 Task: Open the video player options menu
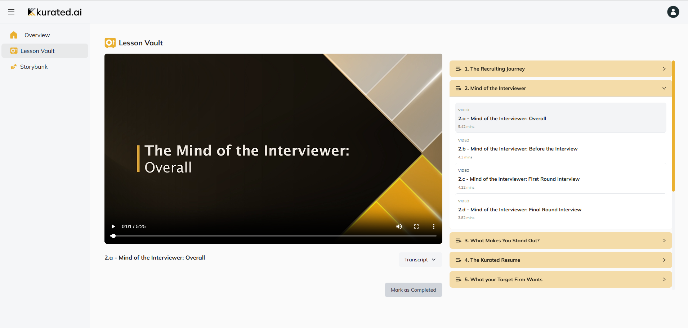click(433, 226)
